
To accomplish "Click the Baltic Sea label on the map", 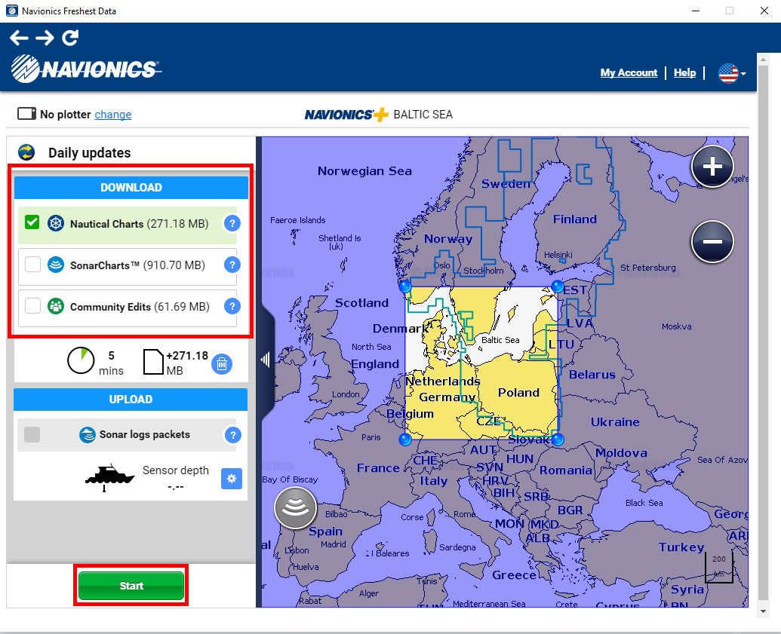I will pyautogui.click(x=500, y=340).
